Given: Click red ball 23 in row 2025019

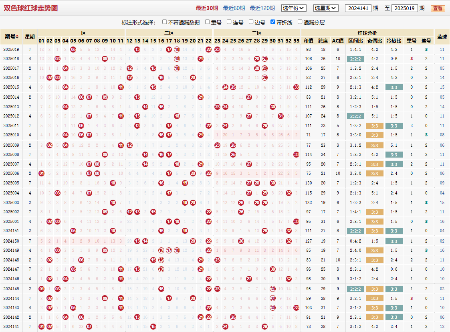Looking at the screenshot, I should pos(217,49).
